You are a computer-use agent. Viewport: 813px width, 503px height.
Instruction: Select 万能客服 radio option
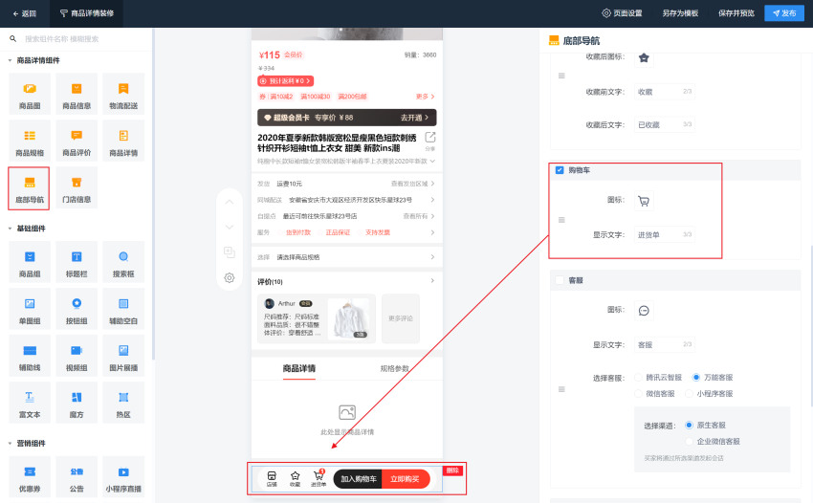(x=696, y=378)
